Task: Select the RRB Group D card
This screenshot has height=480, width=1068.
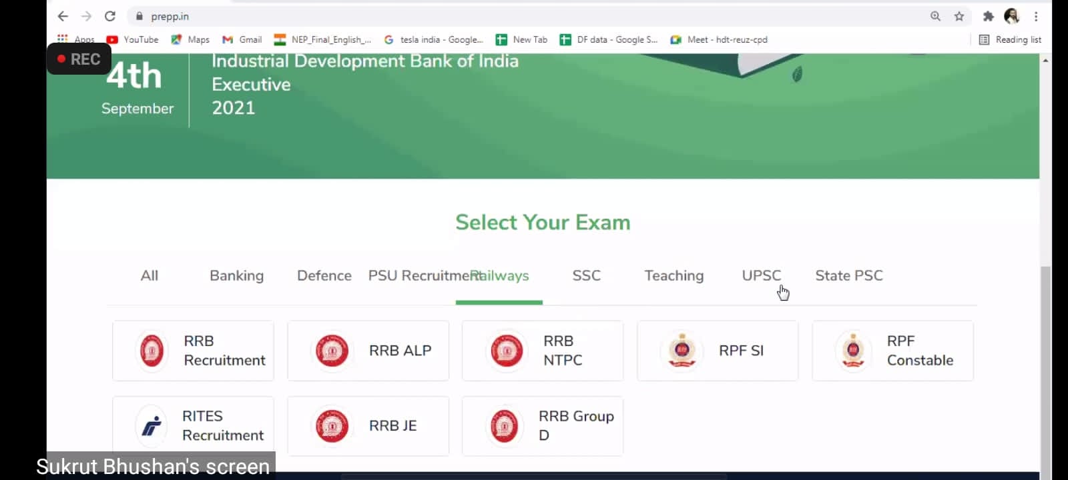Action: click(x=543, y=426)
